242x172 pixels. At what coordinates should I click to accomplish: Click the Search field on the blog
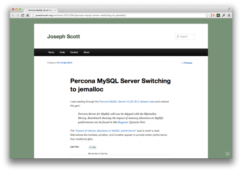185,37
